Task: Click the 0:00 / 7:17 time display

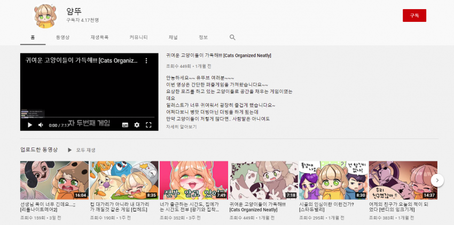Action: click(59, 125)
